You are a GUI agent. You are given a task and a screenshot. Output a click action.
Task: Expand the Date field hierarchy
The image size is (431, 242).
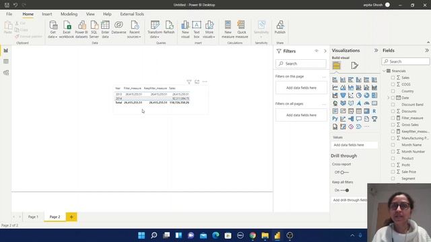coord(389,98)
